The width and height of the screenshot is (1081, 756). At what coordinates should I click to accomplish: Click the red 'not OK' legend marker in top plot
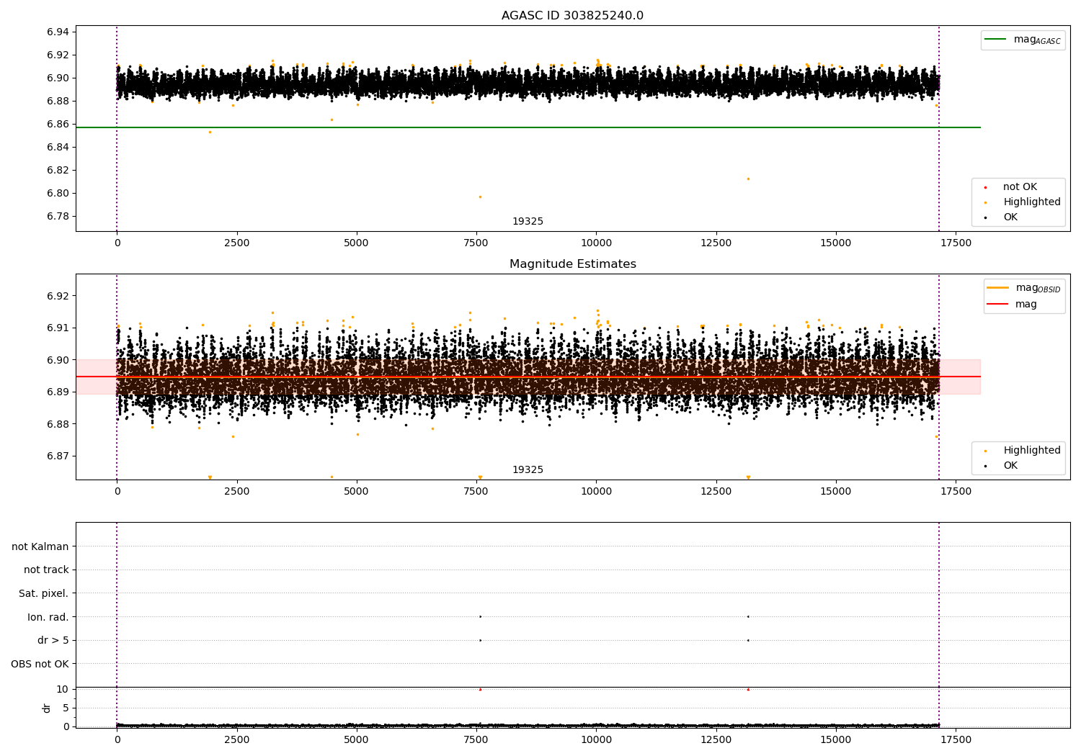(x=985, y=187)
